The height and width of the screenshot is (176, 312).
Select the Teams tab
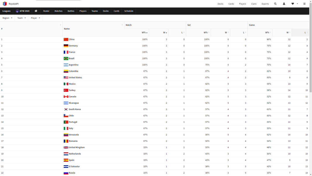(95, 11)
